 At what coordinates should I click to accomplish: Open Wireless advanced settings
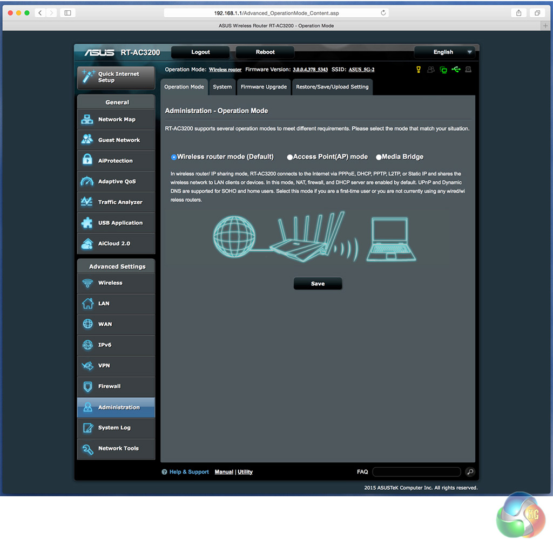(116, 283)
